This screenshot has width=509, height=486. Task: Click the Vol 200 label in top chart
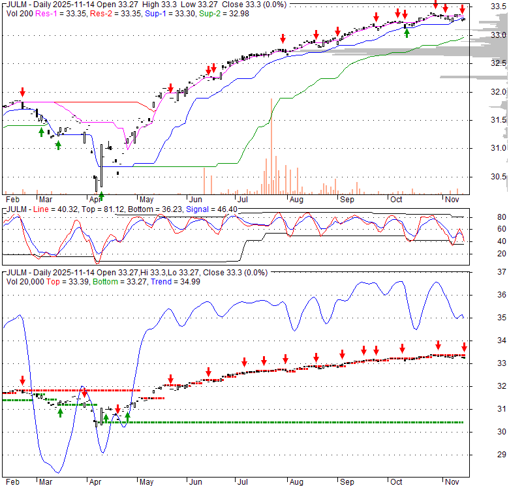[20, 14]
